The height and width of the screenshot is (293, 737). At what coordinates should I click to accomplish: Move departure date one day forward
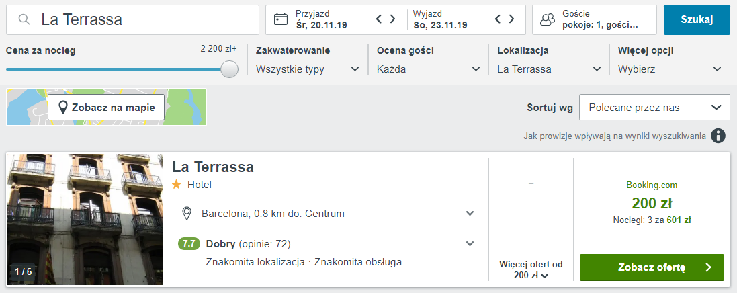(512, 19)
